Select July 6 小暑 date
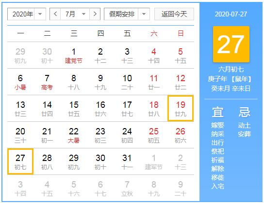 click(20, 82)
